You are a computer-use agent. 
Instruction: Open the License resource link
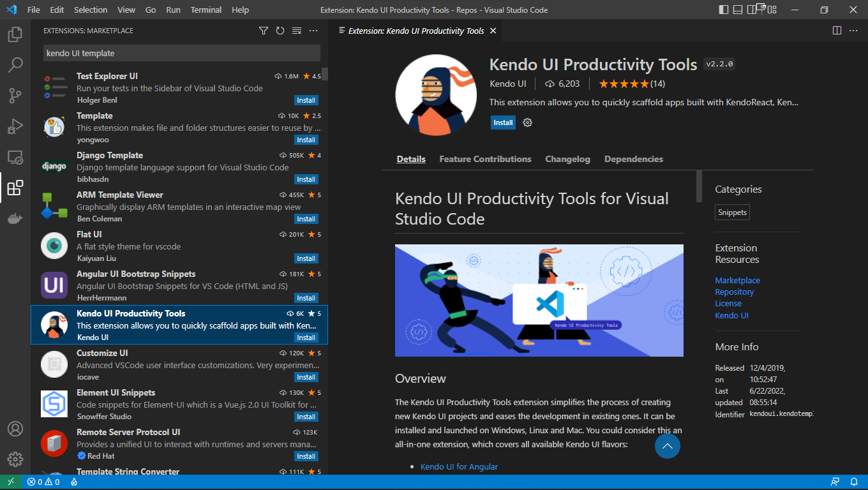pos(728,303)
